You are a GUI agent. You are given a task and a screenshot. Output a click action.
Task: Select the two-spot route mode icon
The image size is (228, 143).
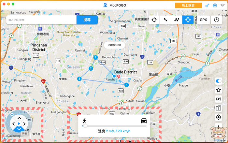[x=165, y=20]
